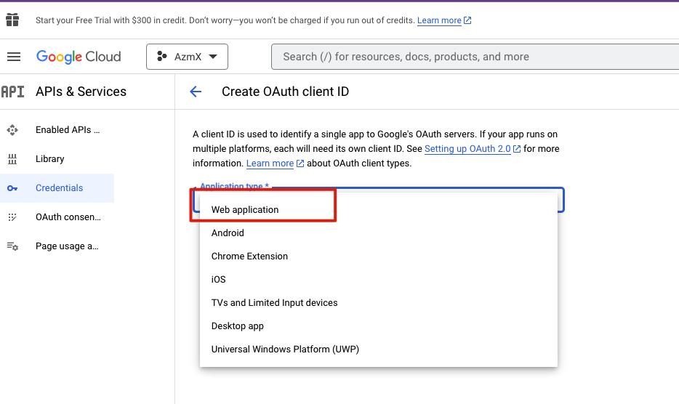Select Desktop app option
Viewport: 679px width, 404px height.
tap(238, 326)
